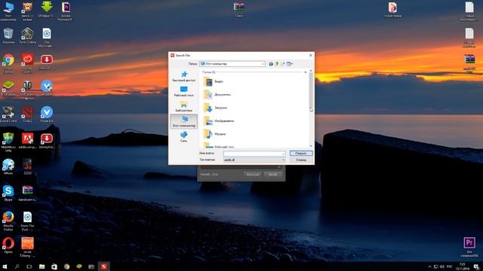Open Adobe Premiere desktop shortcut at top
Image resolution: width=483 pixels, height=271 pixels.
(66, 11)
